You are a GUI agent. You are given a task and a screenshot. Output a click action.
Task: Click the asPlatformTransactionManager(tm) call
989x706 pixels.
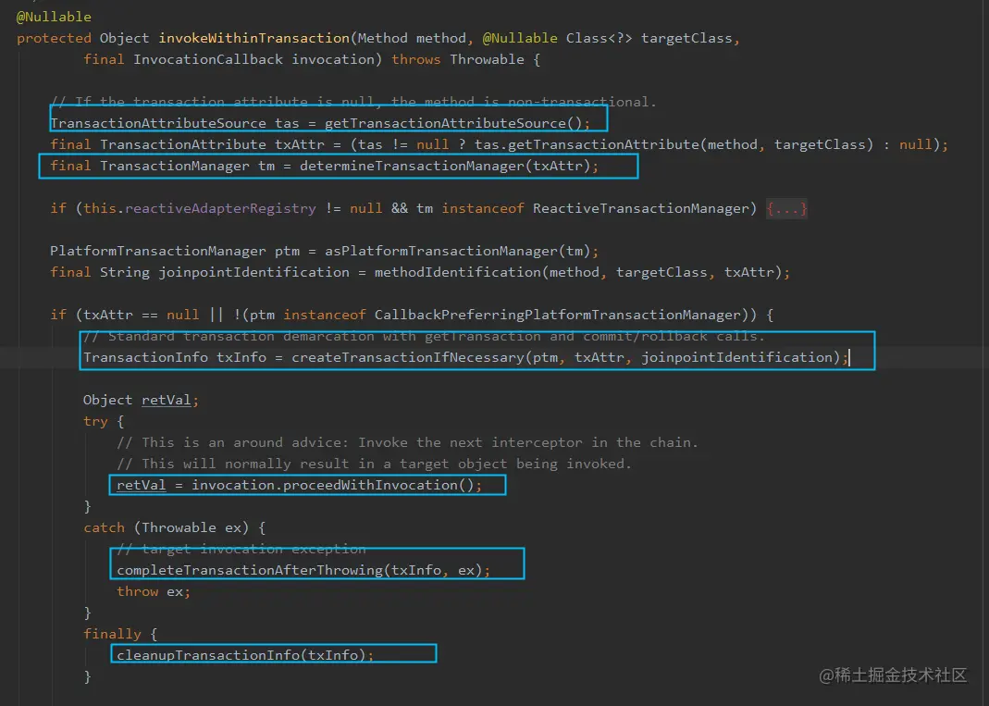457,251
